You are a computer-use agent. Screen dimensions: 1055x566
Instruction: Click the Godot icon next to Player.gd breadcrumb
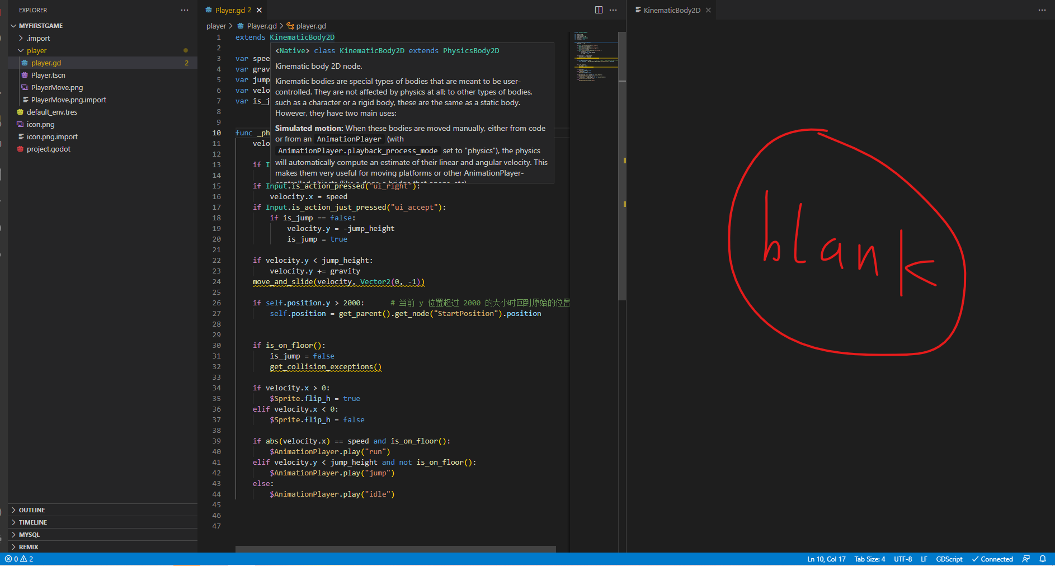pos(241,26)
